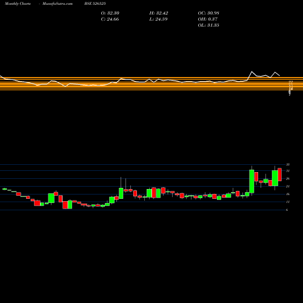Click the price axis label 35
The width and height of the screenshot is (303, 303).
288,165
